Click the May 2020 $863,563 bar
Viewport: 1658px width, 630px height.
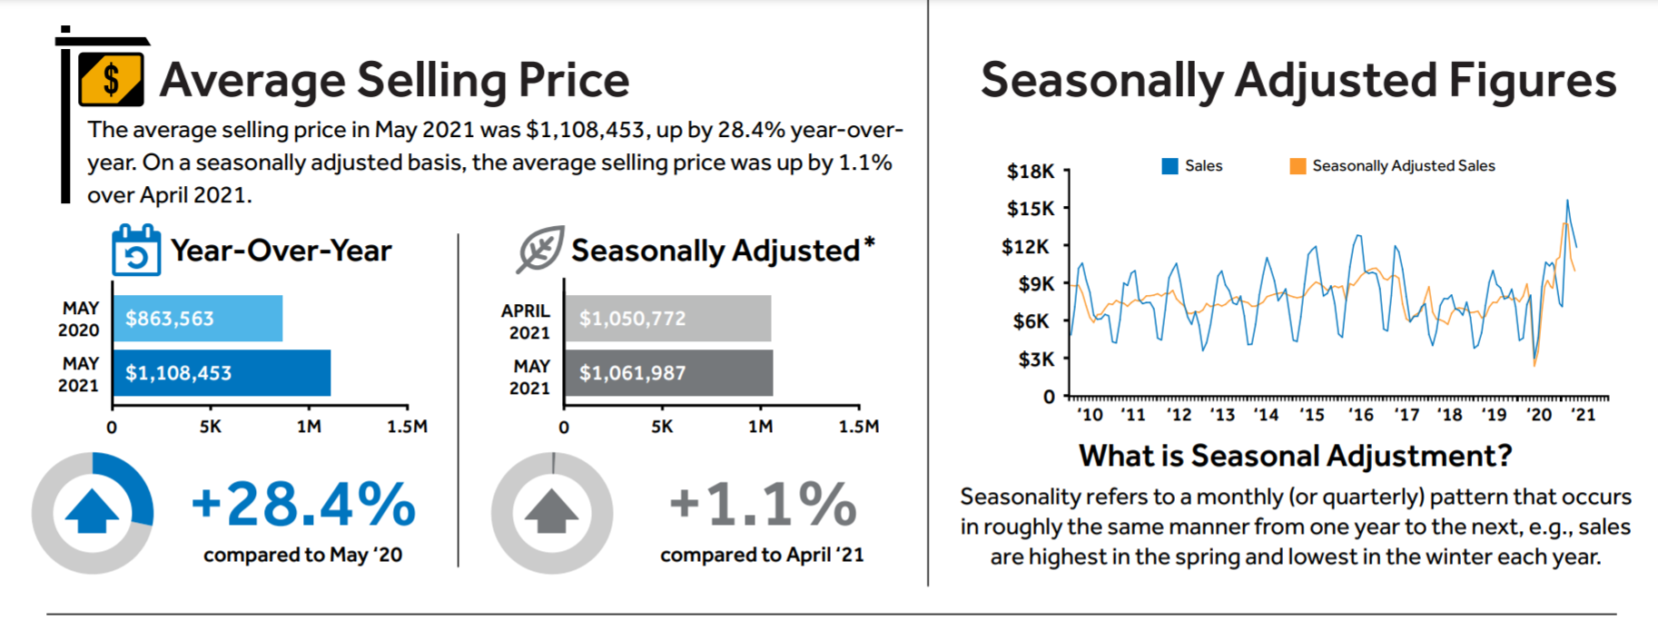(197, 319)
